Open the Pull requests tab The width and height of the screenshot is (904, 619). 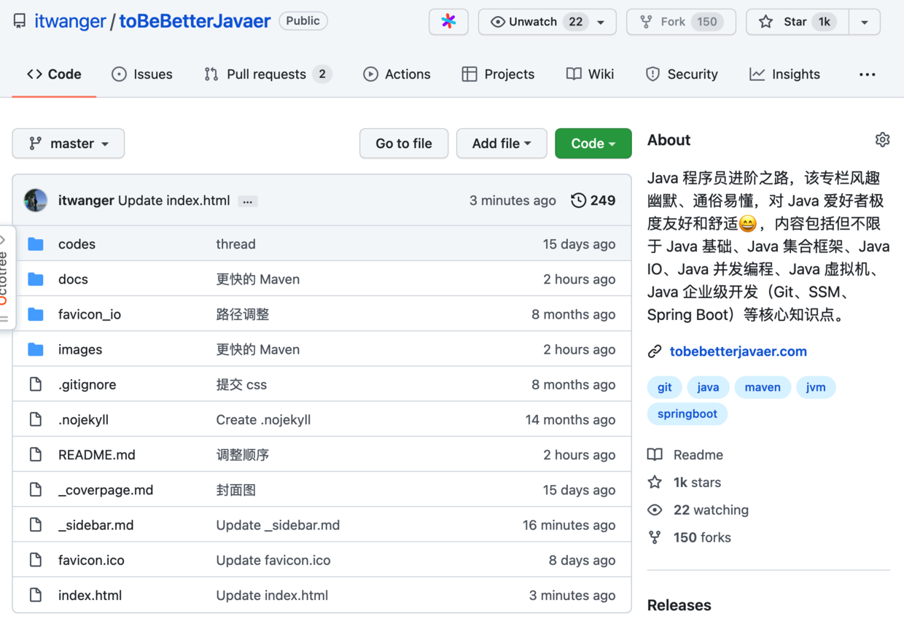(267, 74)
